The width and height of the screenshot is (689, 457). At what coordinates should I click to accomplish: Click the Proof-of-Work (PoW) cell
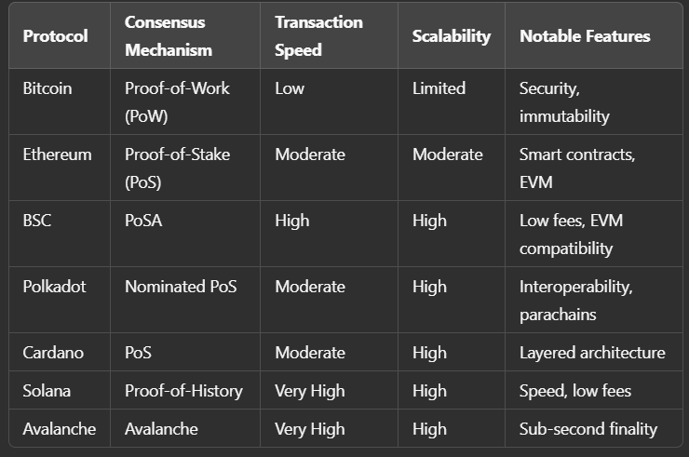click(177, 101)
